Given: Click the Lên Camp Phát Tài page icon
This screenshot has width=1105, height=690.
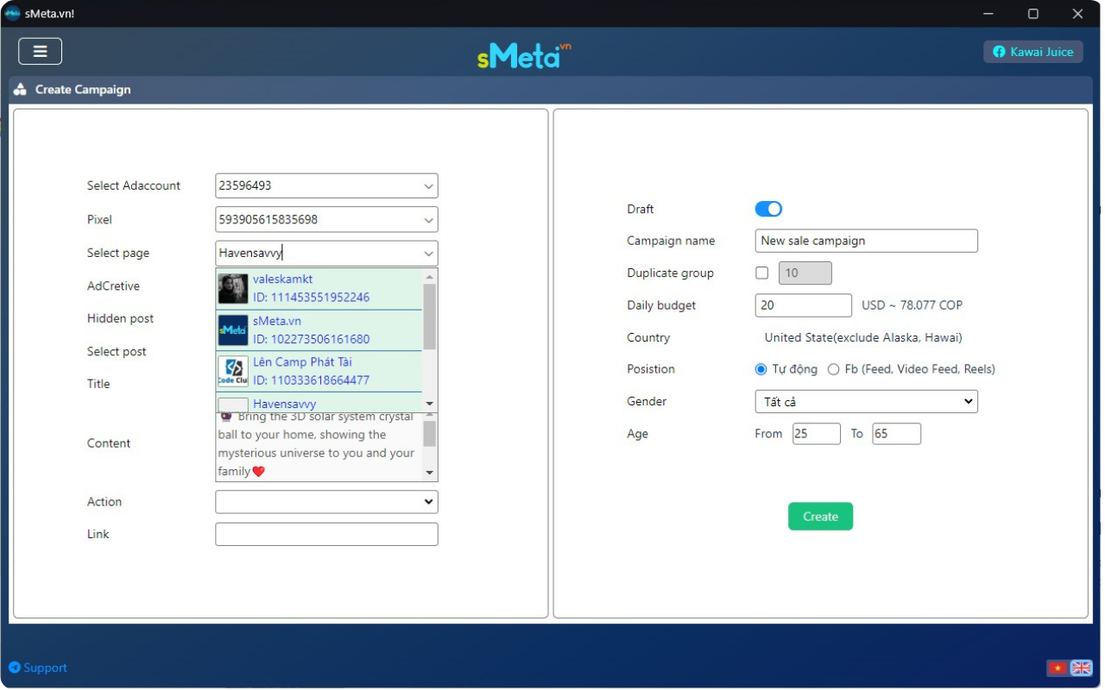Looking at the screenshot, I should coord(233,372).
